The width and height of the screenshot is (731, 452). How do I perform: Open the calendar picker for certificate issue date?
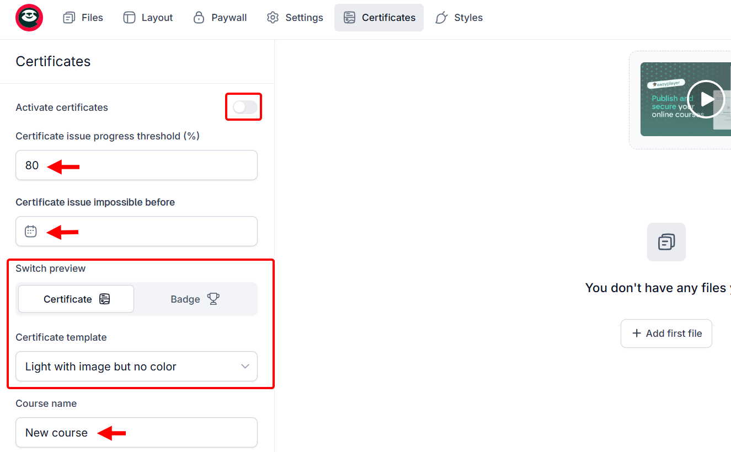click(x=30, y=232)
